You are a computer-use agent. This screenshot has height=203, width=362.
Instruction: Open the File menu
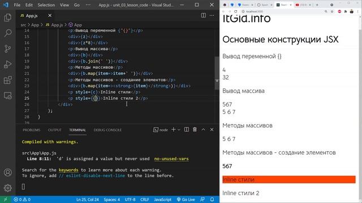17,5
